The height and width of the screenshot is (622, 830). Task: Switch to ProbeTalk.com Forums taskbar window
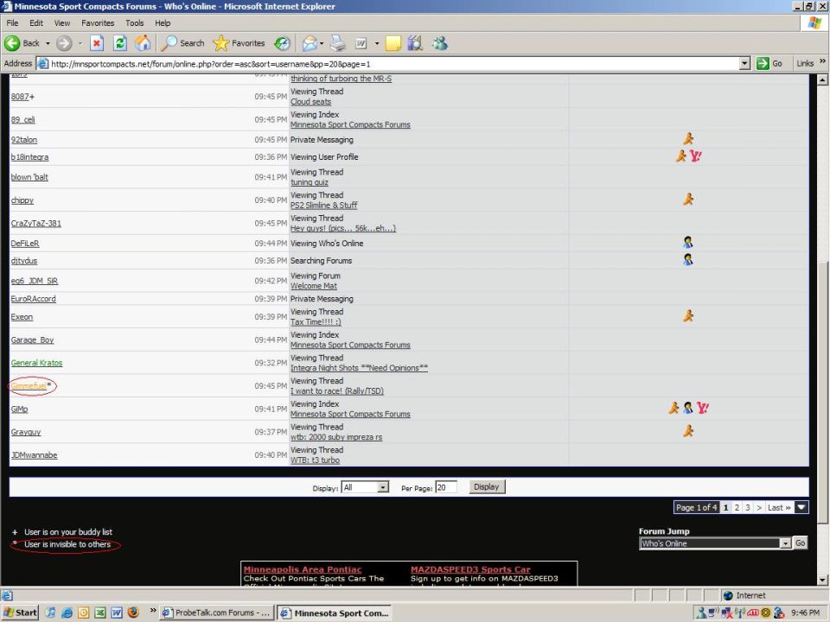pyautogui.click(x=216, y=612)
